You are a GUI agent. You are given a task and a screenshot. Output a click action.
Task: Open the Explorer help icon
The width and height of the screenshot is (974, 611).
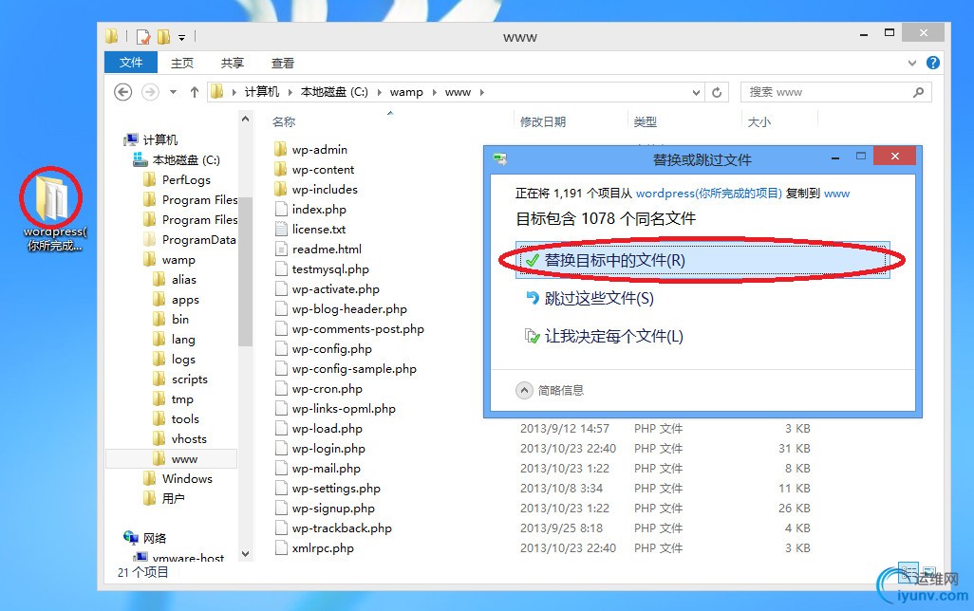tap(933, 63)
